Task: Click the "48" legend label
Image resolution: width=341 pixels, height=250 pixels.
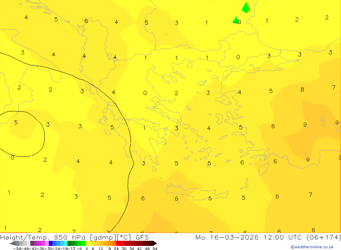Action: click(x=147, y=249)
